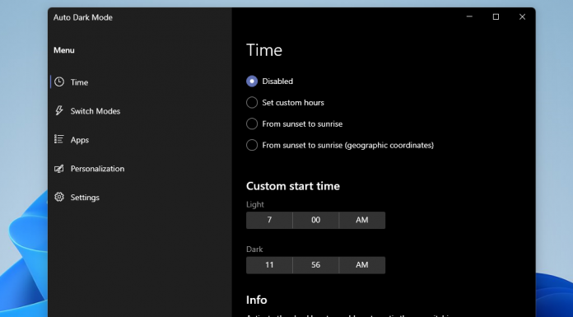This screenshot has width=573, height=317.
Task: Click the Menu label in sidebar
Action: pos(64,50)
